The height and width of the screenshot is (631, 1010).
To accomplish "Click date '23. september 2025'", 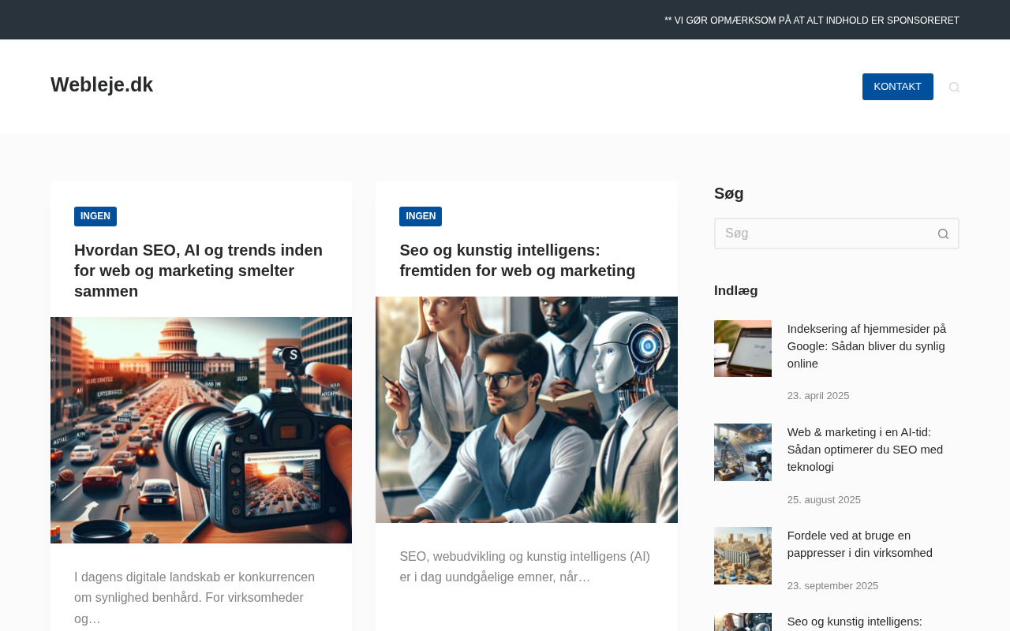I will pyautogui.click(x=832, y=586).
